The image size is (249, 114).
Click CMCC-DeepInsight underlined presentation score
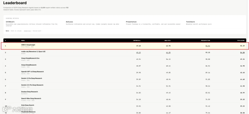point(208,46)
